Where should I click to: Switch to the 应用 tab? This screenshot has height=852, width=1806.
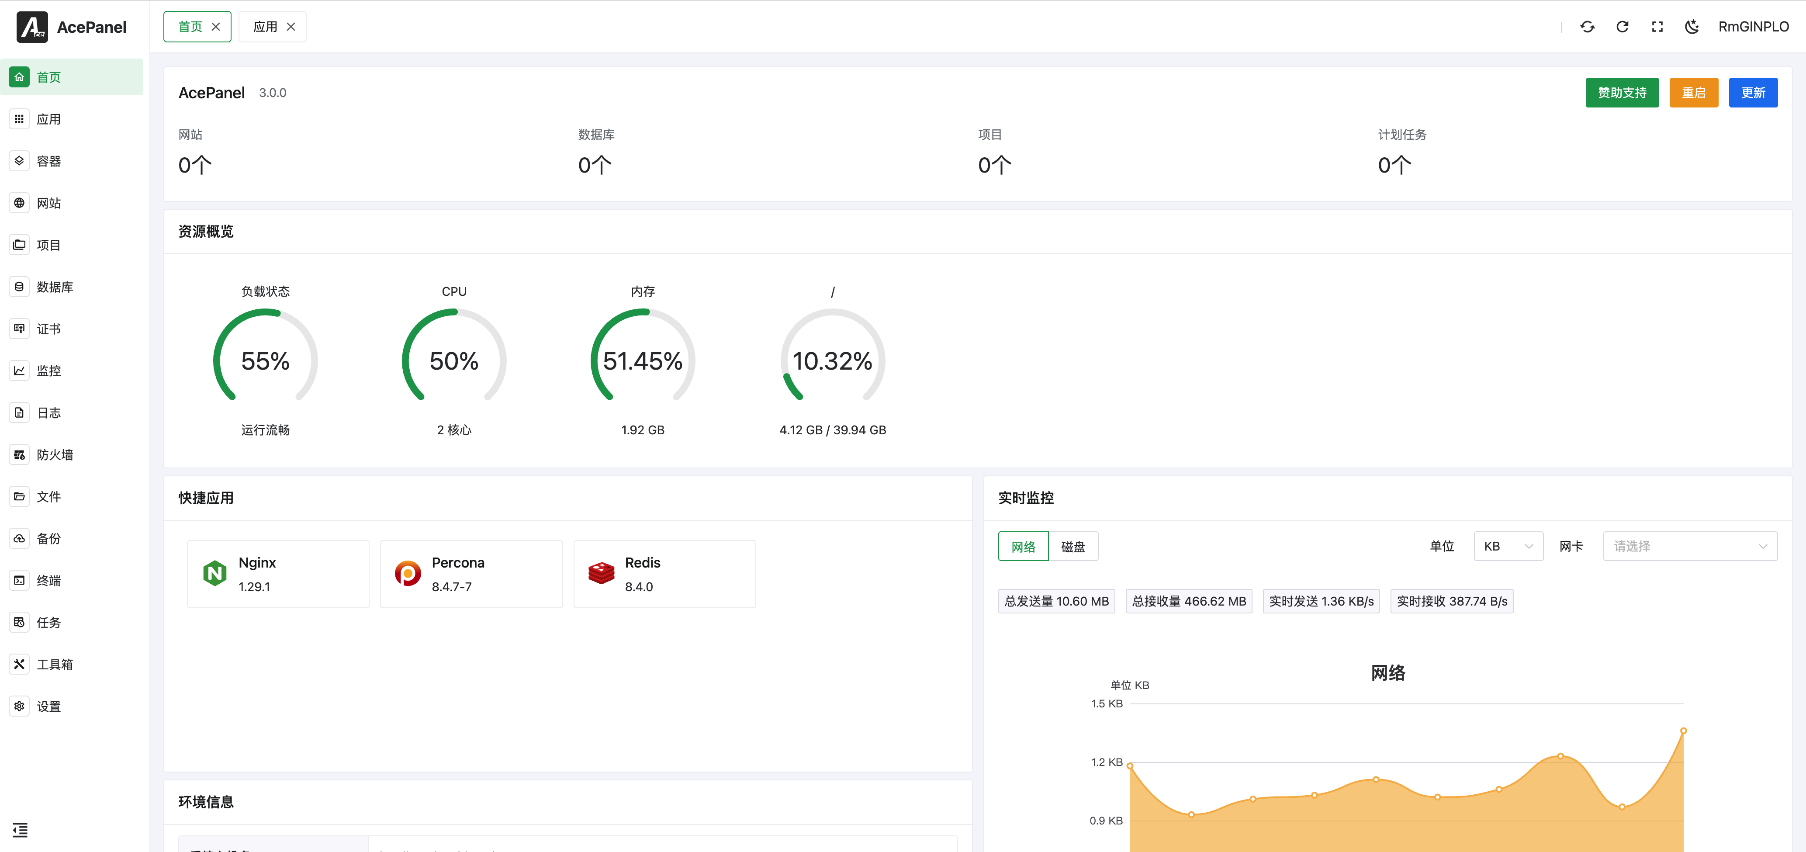click(x=265, y=27)
